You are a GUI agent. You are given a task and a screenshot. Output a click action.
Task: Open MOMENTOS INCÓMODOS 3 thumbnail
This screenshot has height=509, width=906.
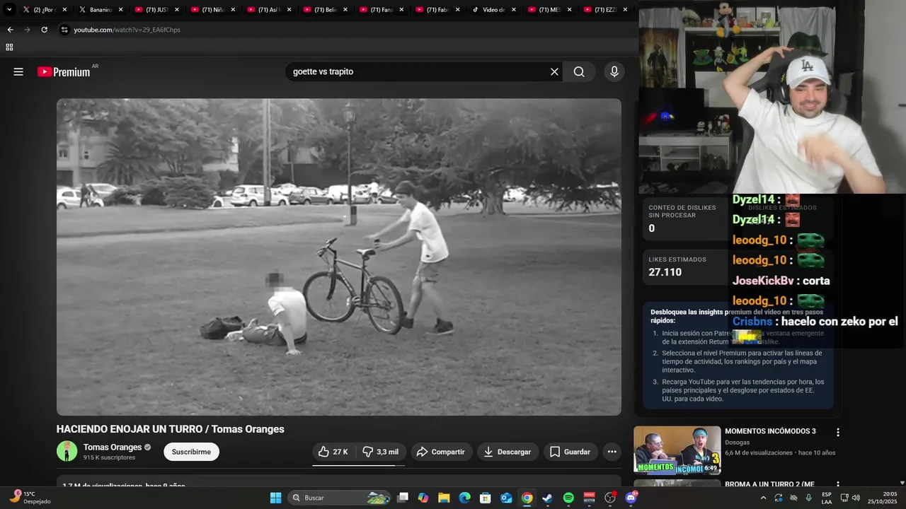(x=677, y=450)
